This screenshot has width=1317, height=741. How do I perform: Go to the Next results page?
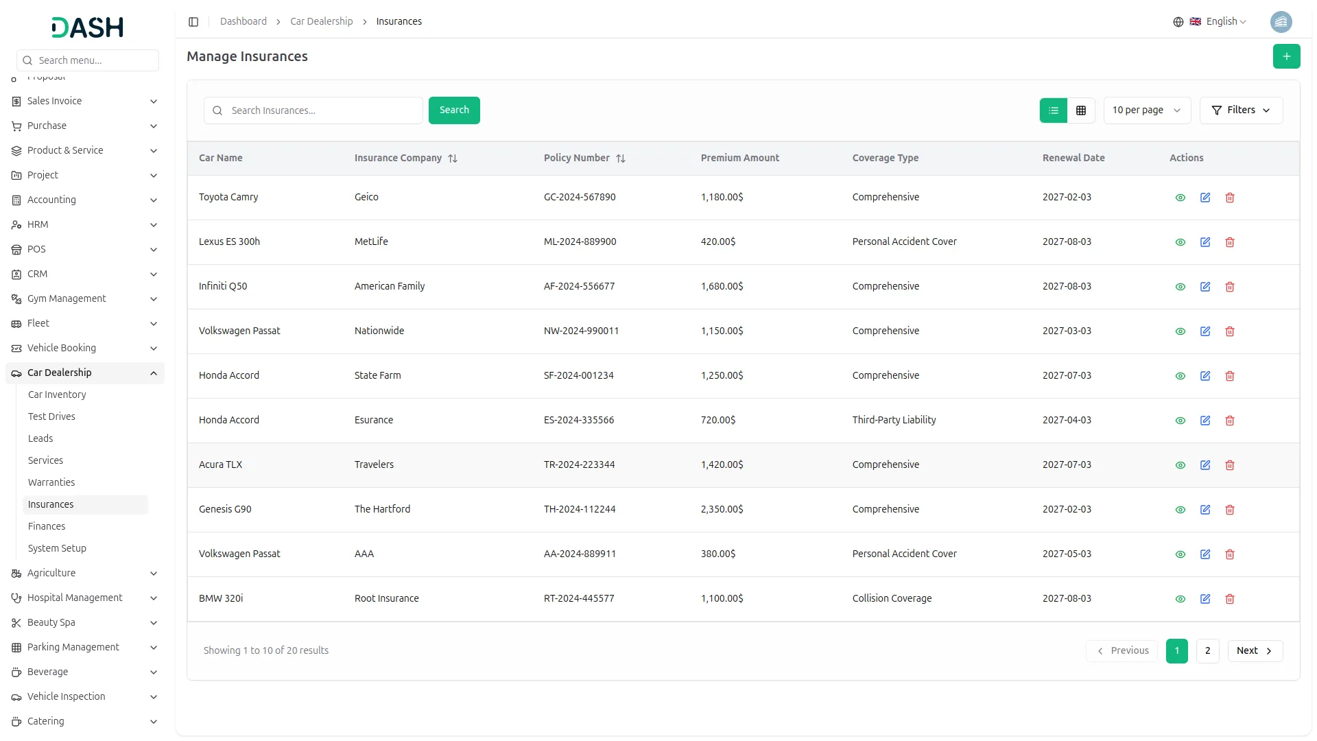pyautogui.click(x=1254, y=651)
